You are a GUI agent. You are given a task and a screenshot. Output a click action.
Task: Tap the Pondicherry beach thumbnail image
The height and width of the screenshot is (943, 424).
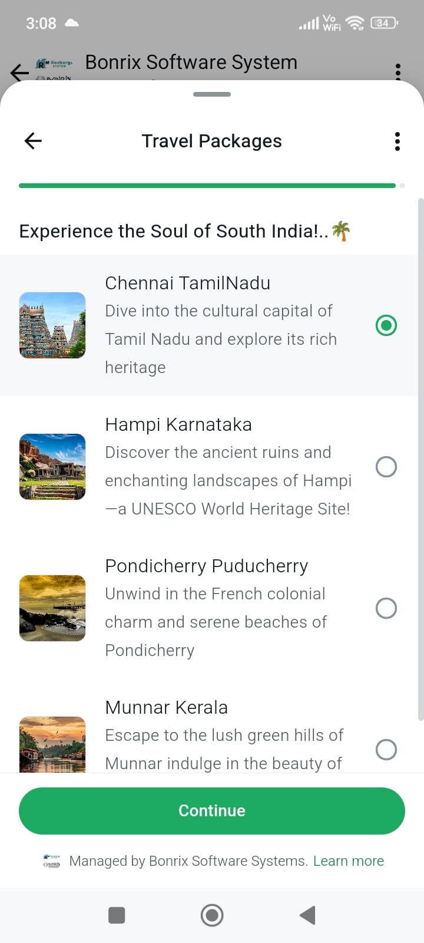click(52, 608)
